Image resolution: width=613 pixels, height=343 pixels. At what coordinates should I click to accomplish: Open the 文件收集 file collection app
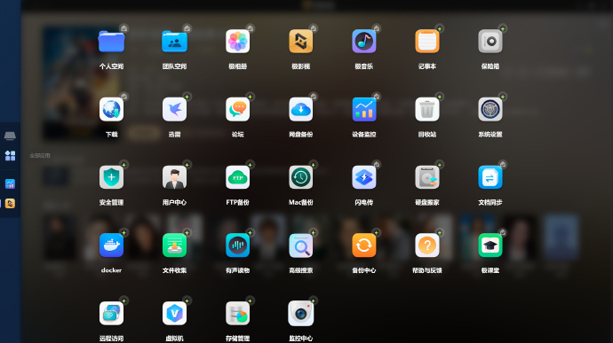174,246
